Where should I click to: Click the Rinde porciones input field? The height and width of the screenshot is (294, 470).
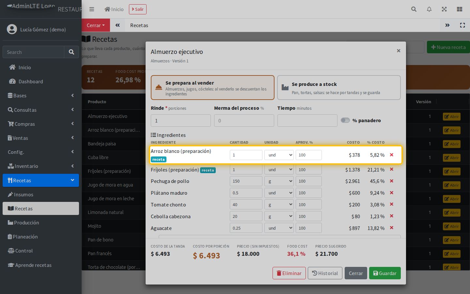click(x=181, y=121)
